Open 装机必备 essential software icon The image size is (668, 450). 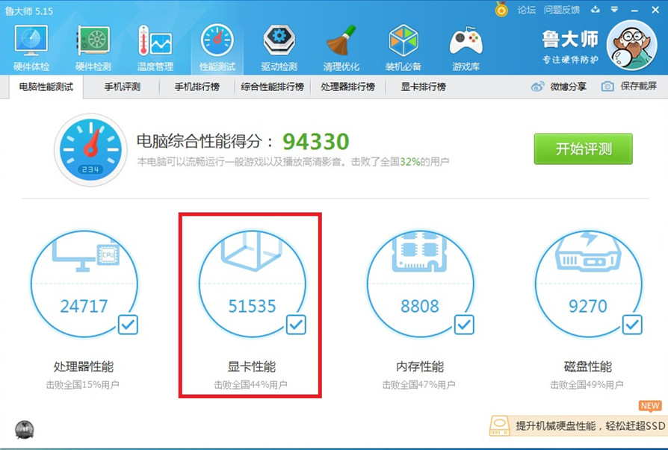(403, 41)
